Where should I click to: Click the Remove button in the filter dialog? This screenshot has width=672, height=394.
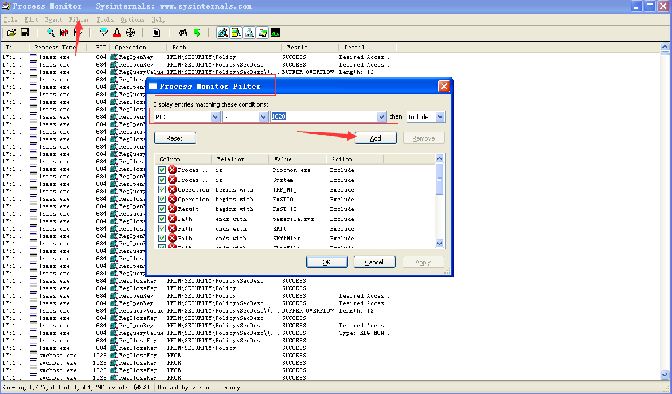(x=423, y=138)
